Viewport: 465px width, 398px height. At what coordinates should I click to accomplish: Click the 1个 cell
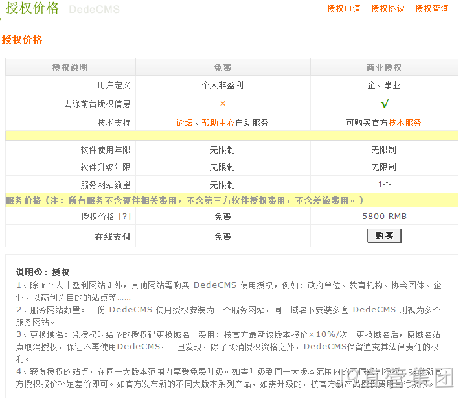pyautogui.click(x=384, y=185)
